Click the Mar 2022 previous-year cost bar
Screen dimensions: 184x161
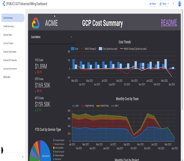pyautogui.click(x=166, y=64)
